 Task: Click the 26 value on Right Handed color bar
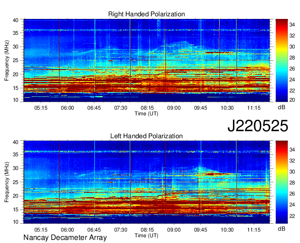292,69
